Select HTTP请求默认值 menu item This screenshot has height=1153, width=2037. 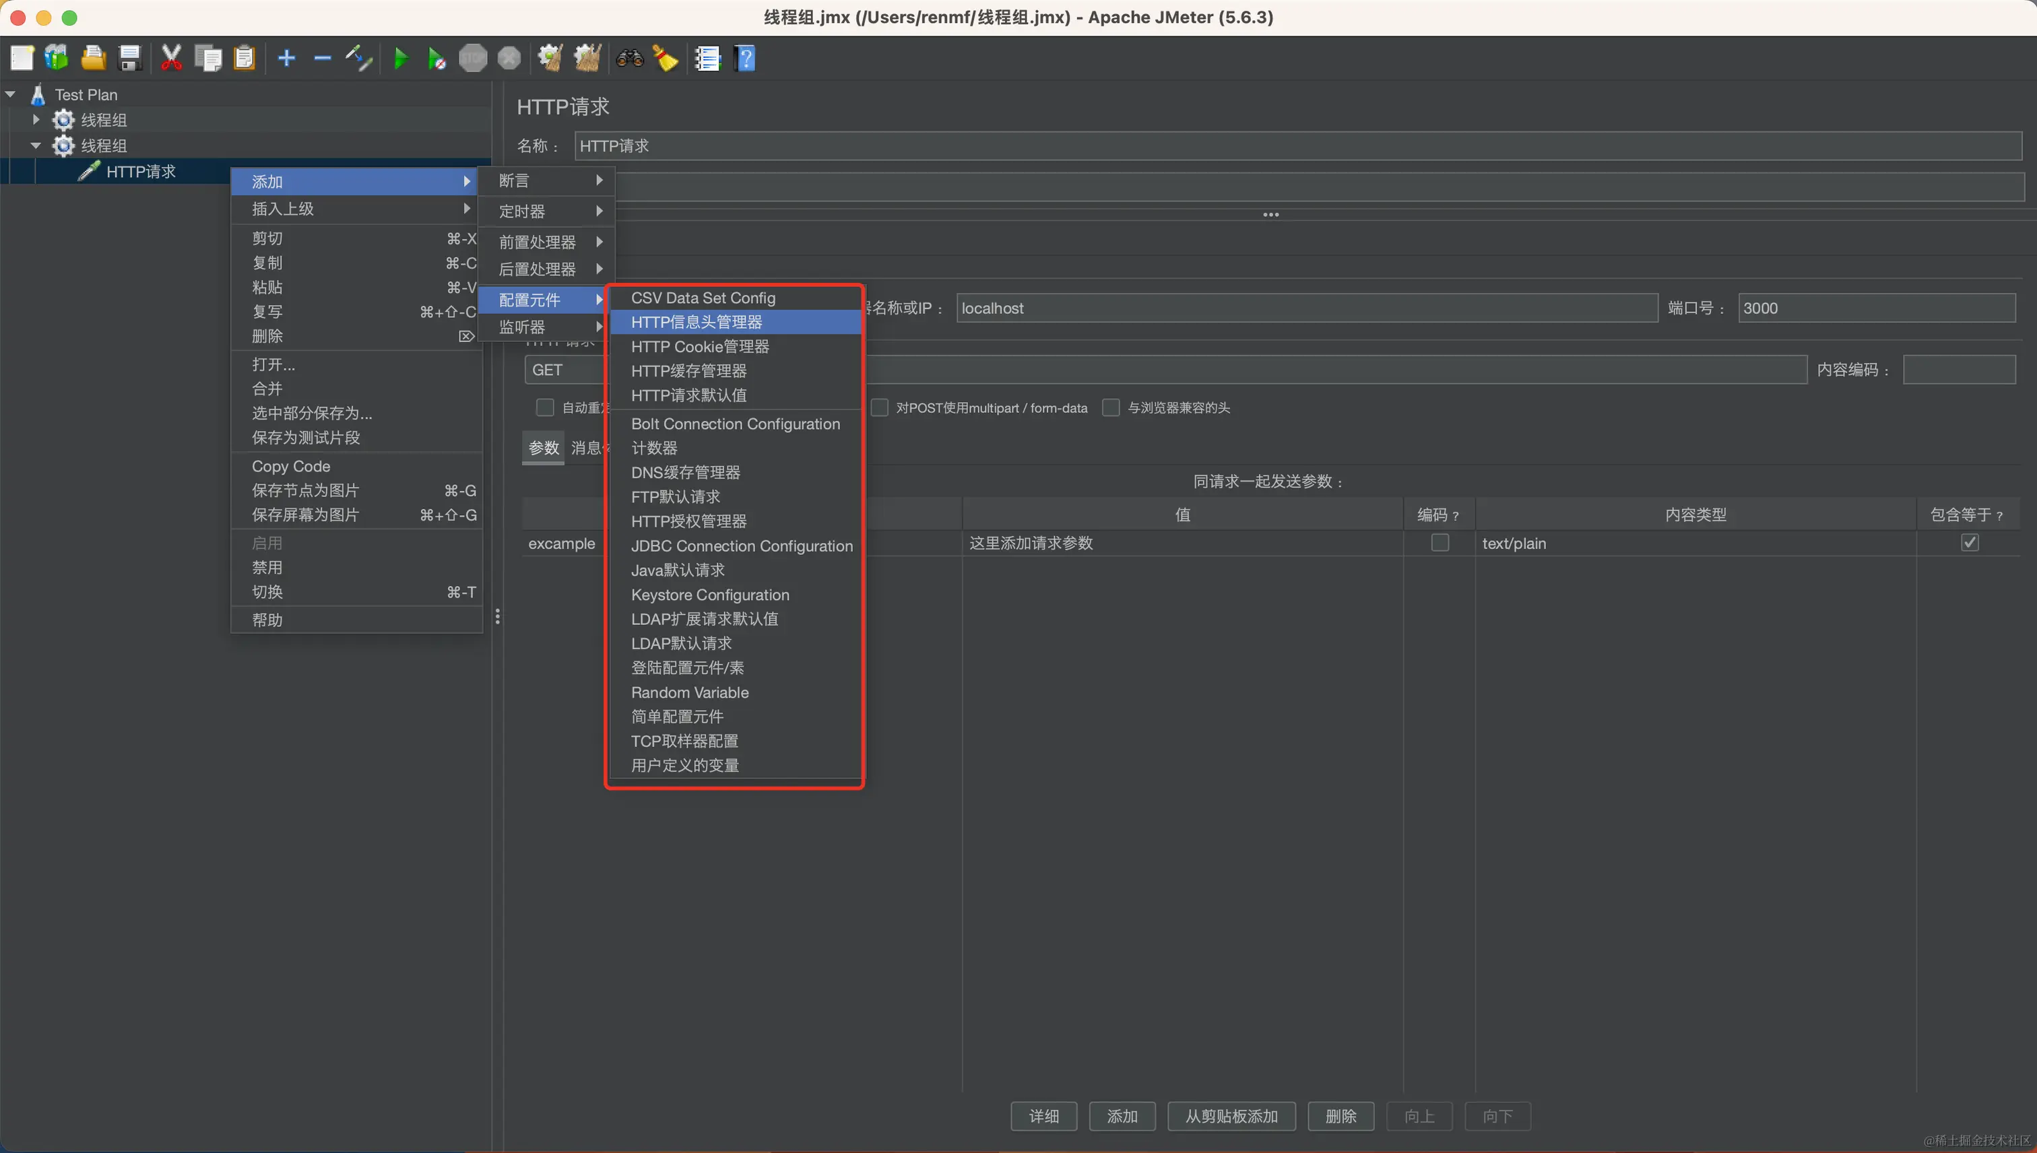point(734,395)
